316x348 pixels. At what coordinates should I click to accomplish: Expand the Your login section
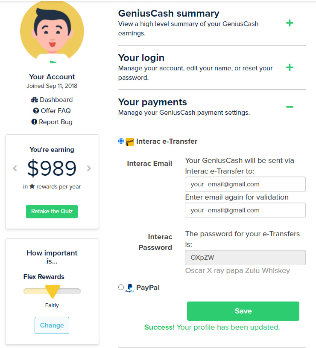pyautogui.click(x=290, y=67)
